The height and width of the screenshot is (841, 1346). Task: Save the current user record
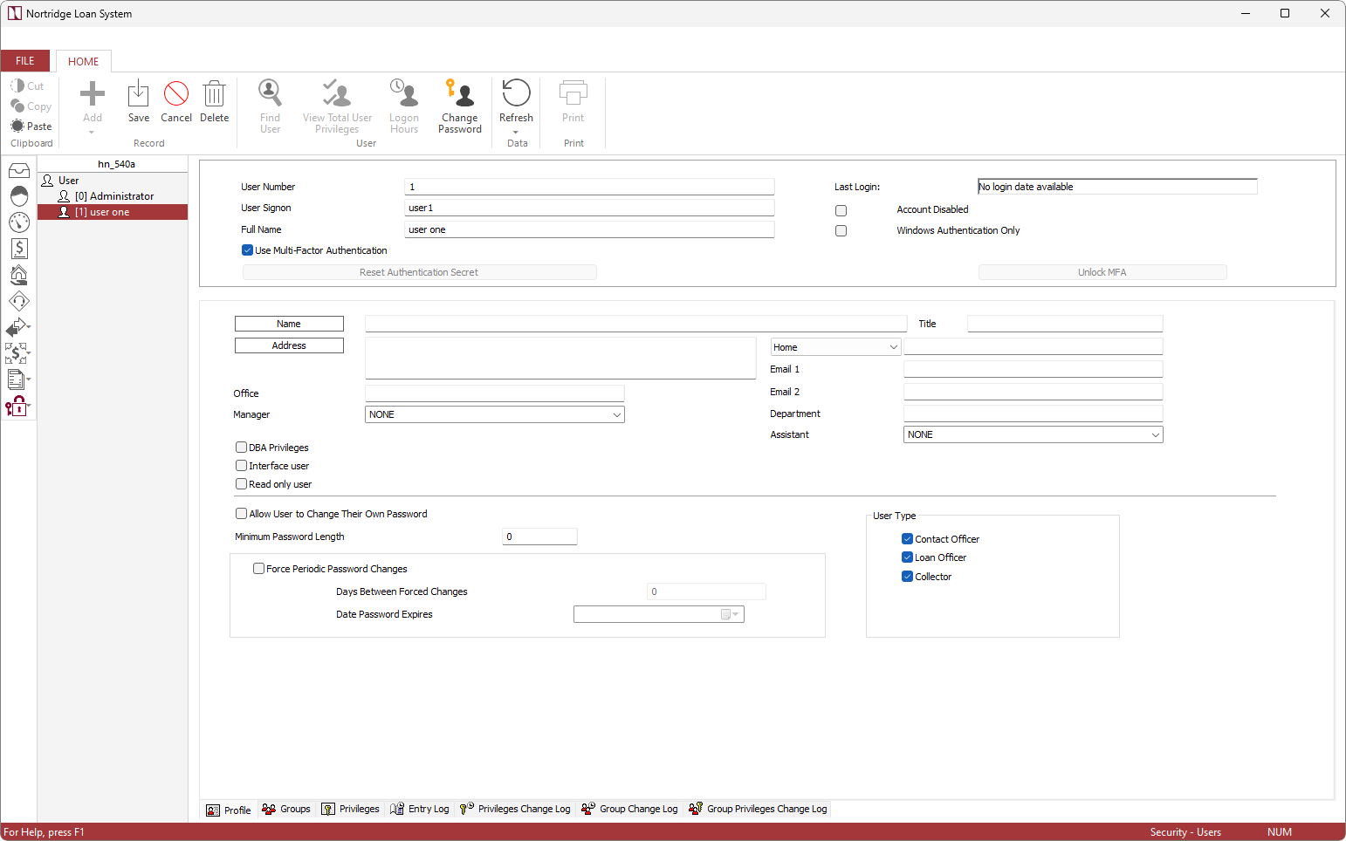[138, 101]
